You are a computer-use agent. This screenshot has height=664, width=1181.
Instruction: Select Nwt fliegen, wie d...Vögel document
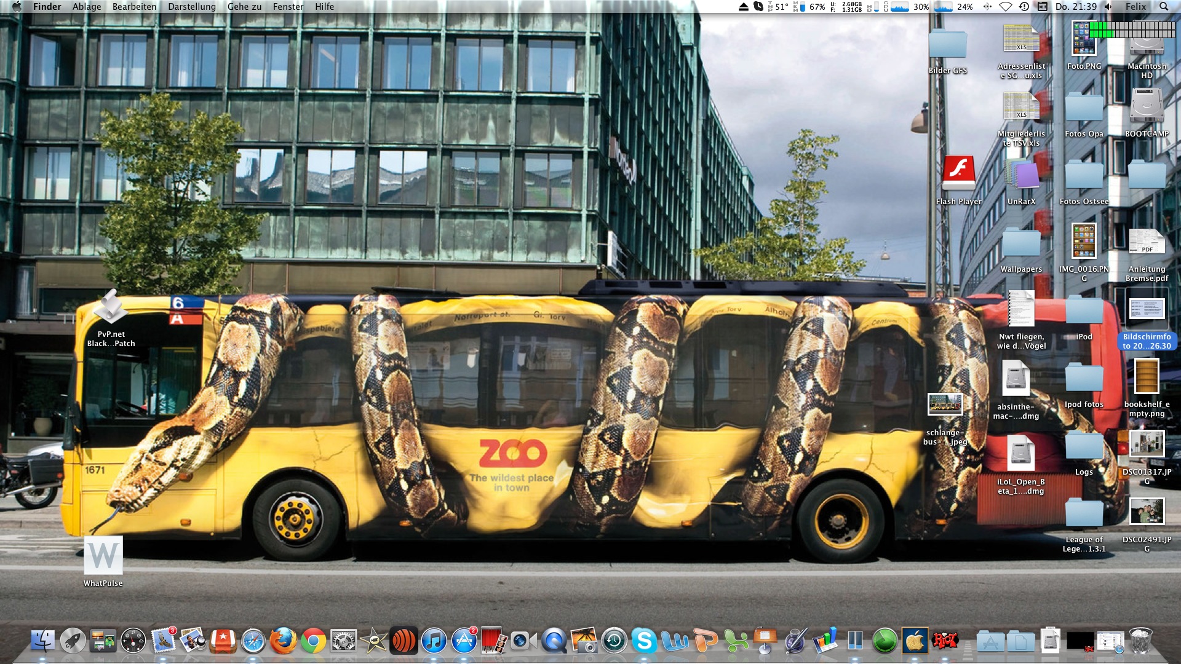tap(1021, 320)
